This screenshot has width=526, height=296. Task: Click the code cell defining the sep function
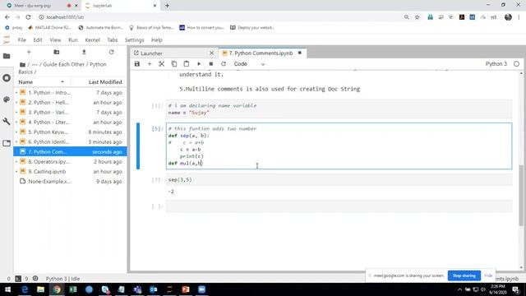point(339,146)
